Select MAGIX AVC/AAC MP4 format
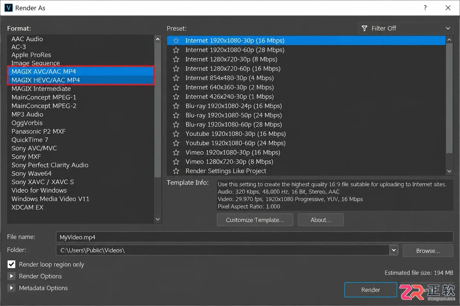460x306 pixels. click(x=81, y=72)
